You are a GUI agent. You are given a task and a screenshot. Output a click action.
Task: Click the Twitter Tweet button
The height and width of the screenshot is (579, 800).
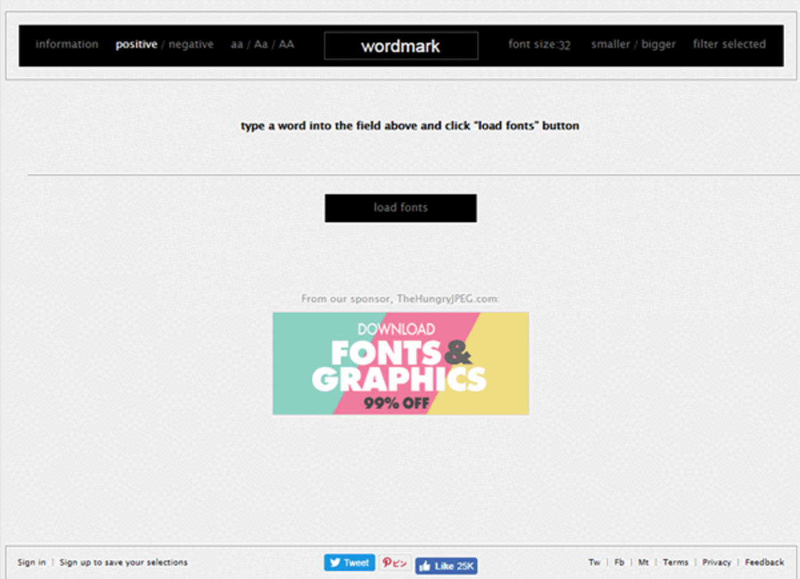(x=350, y=562)
